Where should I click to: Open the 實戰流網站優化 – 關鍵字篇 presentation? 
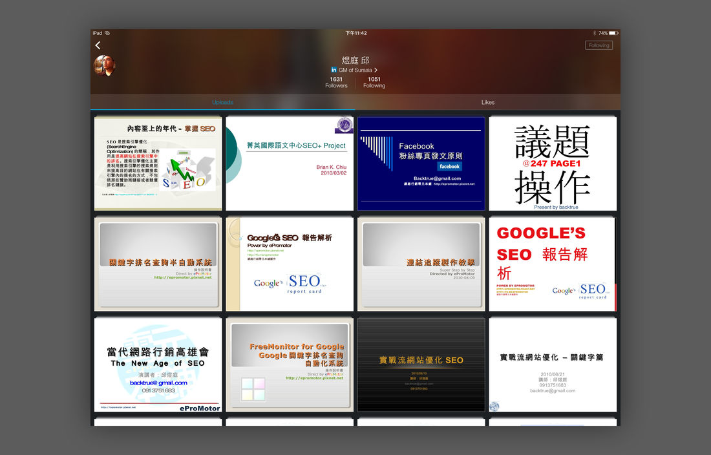coord(553,365)
